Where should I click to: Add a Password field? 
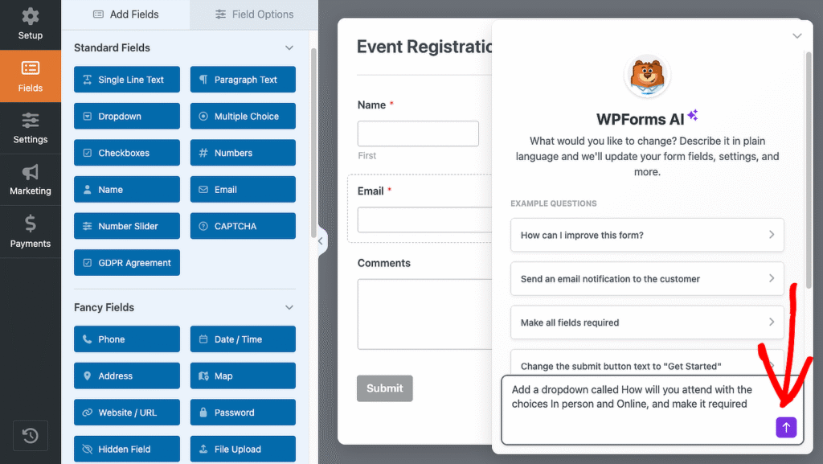coord(243,413)
